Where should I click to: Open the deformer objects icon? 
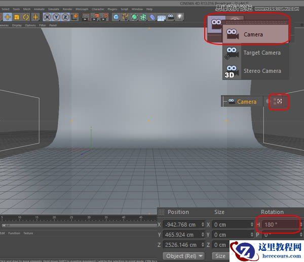(x=153, y=17)
